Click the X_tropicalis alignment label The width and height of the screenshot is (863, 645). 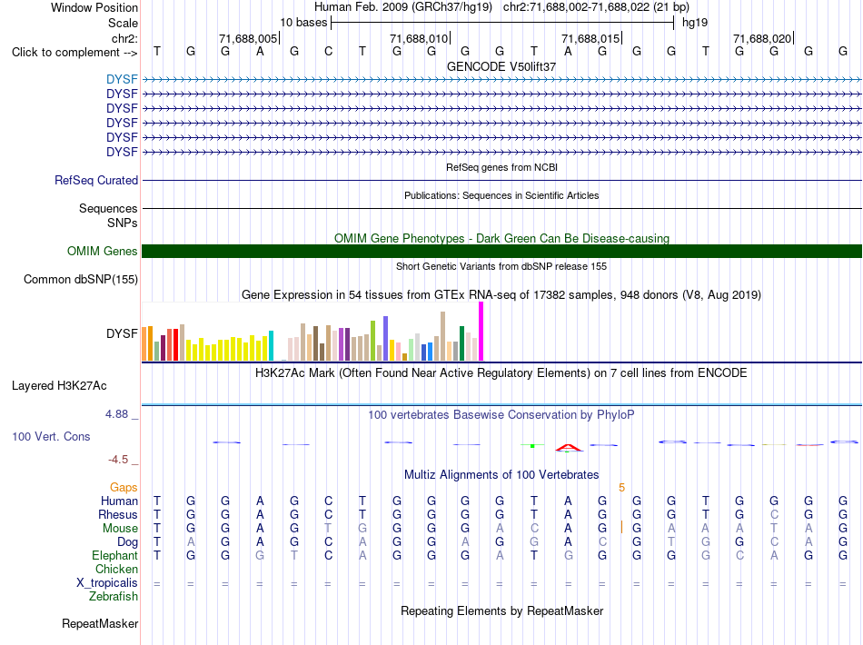[x=107, y=582]
